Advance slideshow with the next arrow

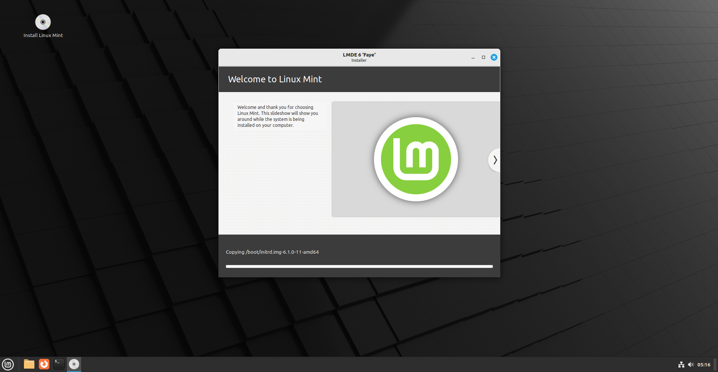(494, 160)
